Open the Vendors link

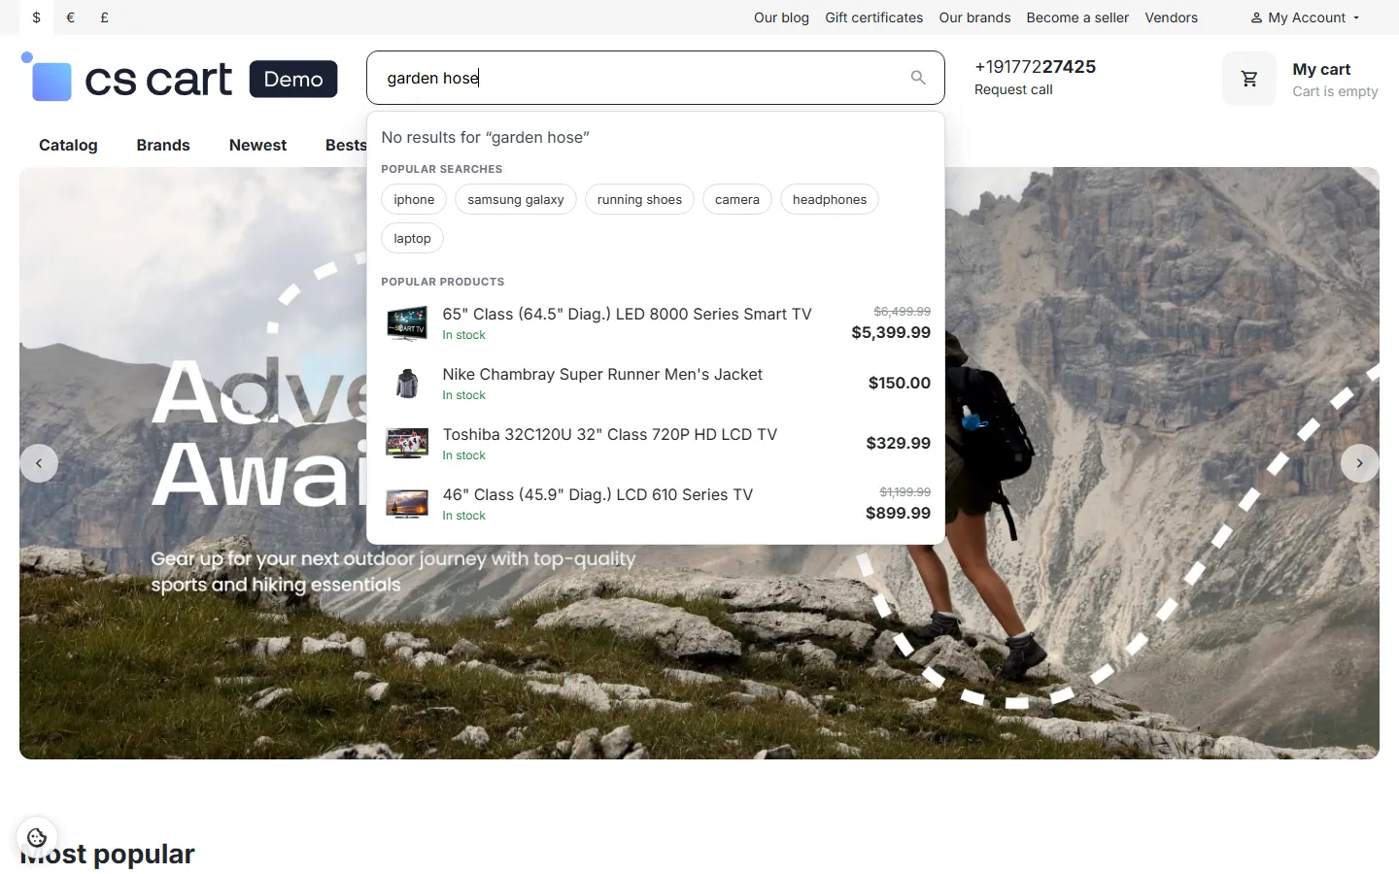pos(1171,17)
